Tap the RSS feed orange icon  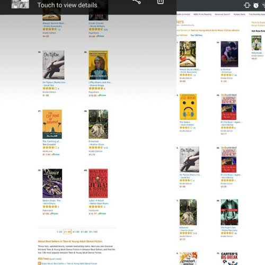point(39,263)
